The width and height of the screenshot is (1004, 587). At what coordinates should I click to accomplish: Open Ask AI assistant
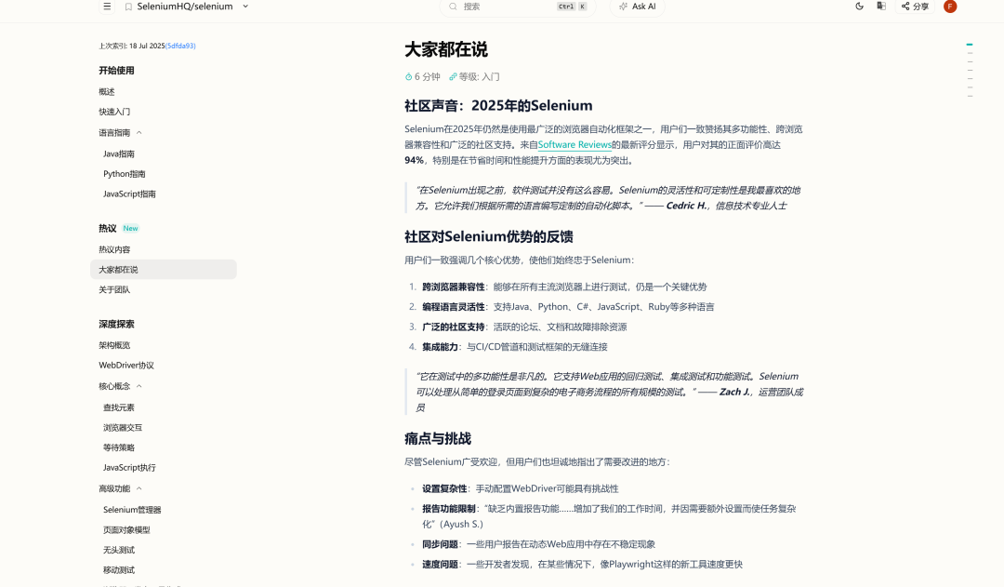coord(637,7)
